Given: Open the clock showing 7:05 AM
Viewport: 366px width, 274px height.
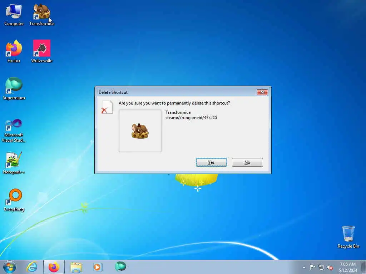Looking at the screenshot, I should (348, 267).
